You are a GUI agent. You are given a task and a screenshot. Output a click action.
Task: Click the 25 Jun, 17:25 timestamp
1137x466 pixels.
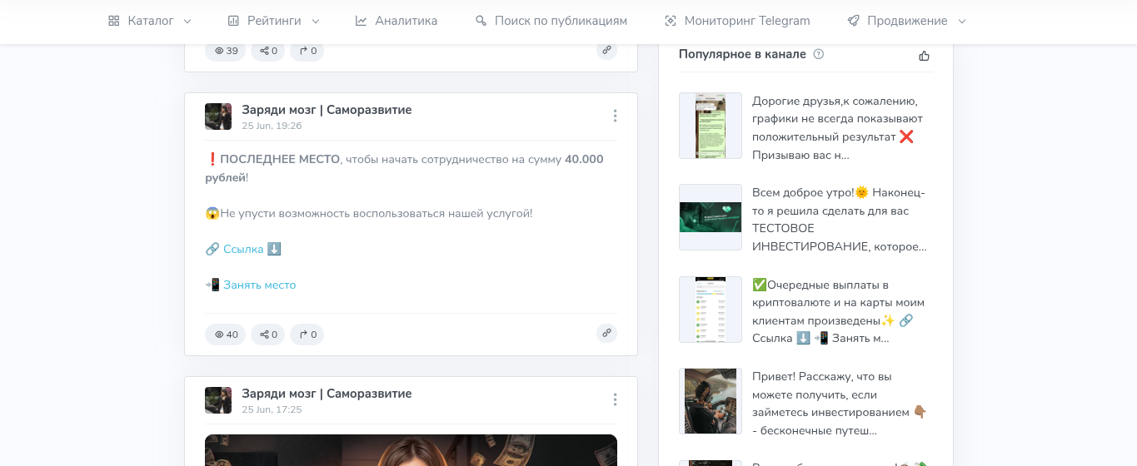[272, 409]
